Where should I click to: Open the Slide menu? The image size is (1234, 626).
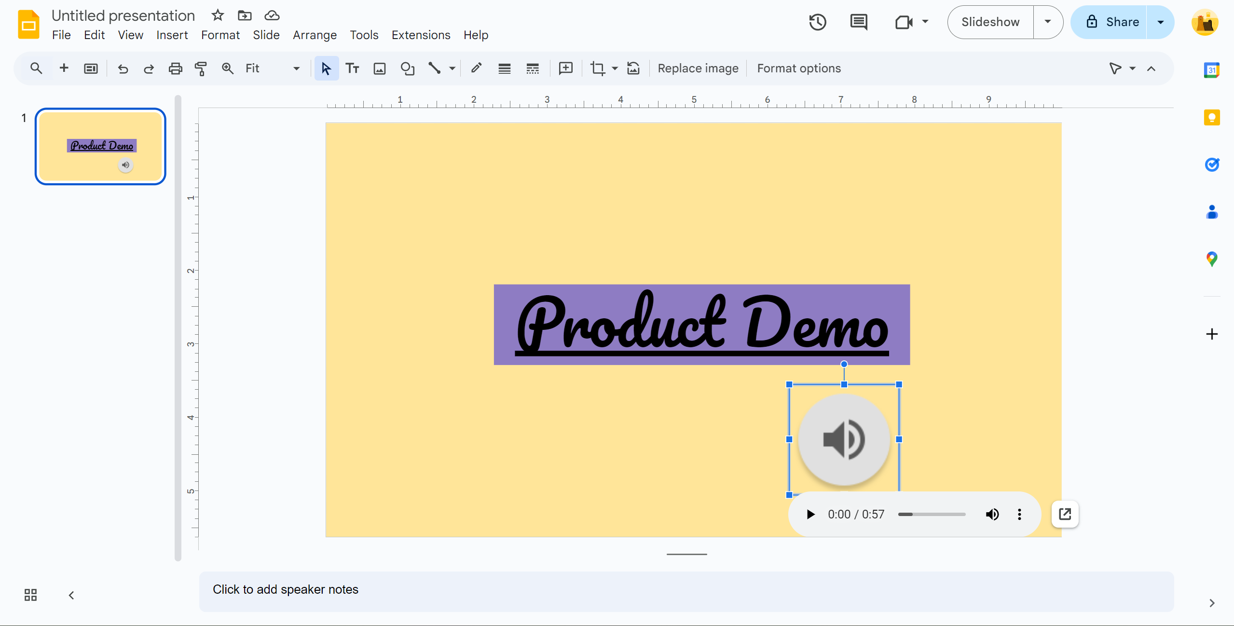pos(266,35)
